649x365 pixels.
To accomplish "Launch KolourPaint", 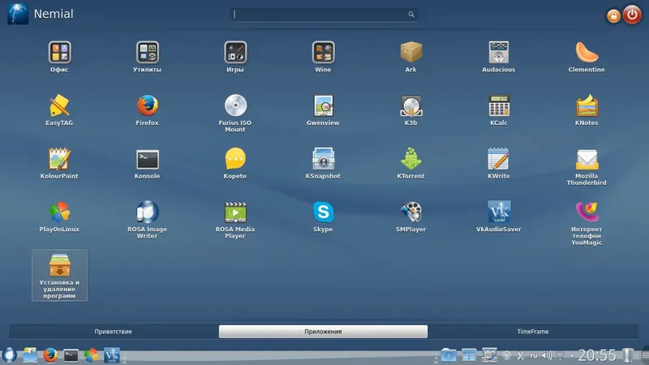I will coord(59,163).
